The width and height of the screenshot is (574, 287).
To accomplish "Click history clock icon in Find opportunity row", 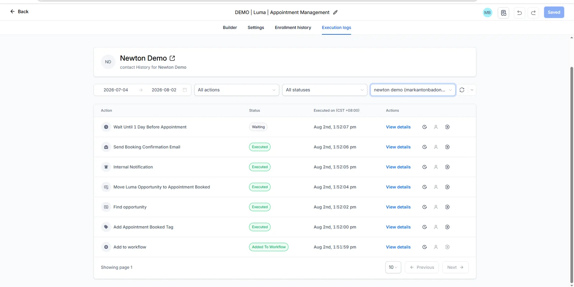I will [424, 207].
